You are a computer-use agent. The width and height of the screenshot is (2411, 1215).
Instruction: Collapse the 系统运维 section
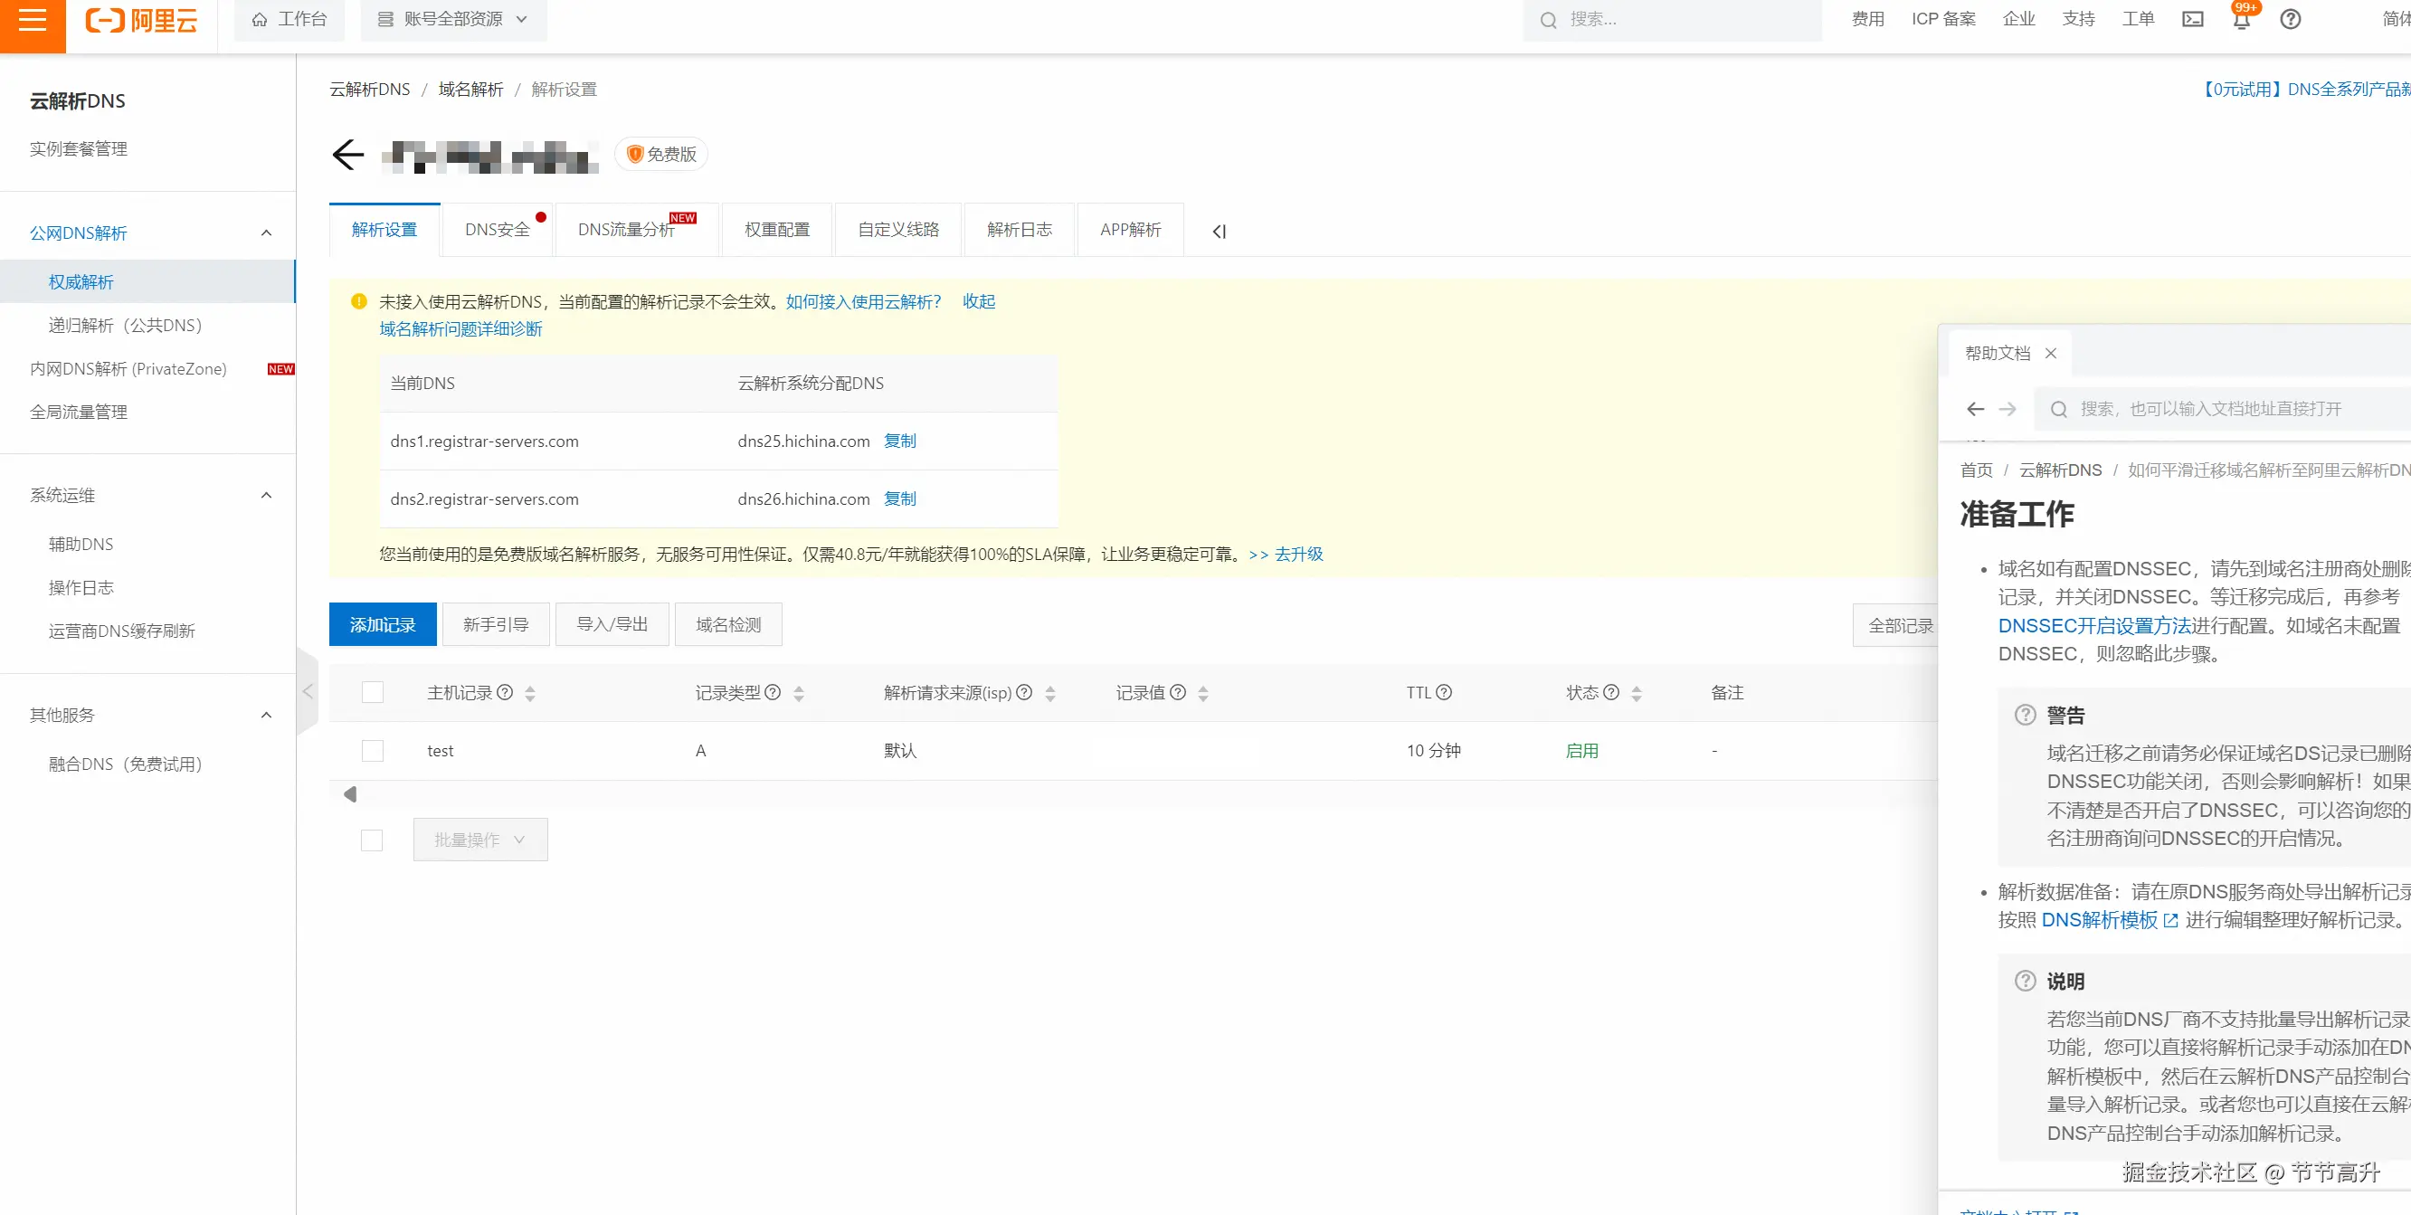[x=266, y=495]
